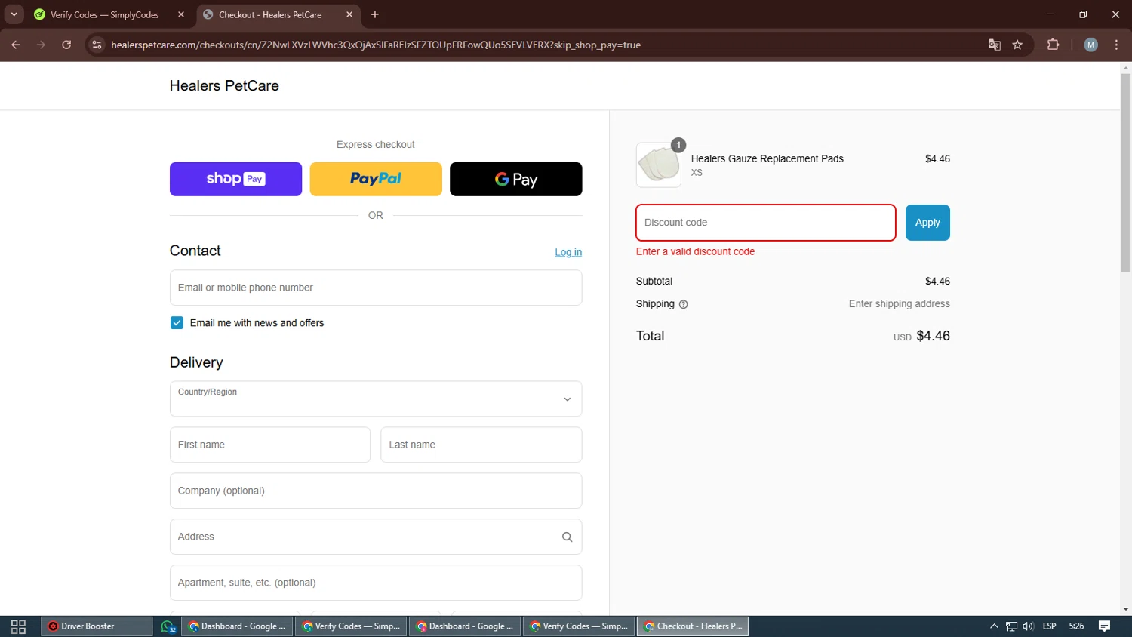Open first Dashboard - Google taskbar window
This screenshot has width=1132, height=637.
tap(237, 626)
